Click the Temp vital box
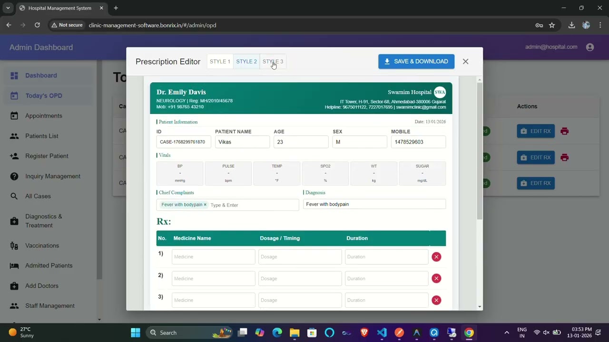The image size is (609, 342). coord(277,173)
